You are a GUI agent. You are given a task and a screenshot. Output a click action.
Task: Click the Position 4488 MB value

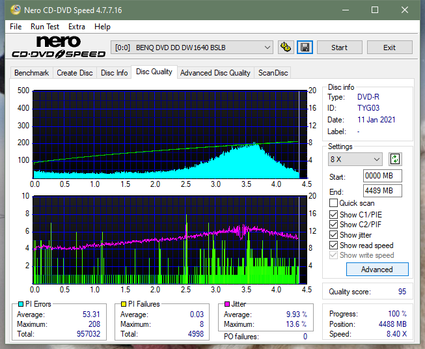pos(392,324)
